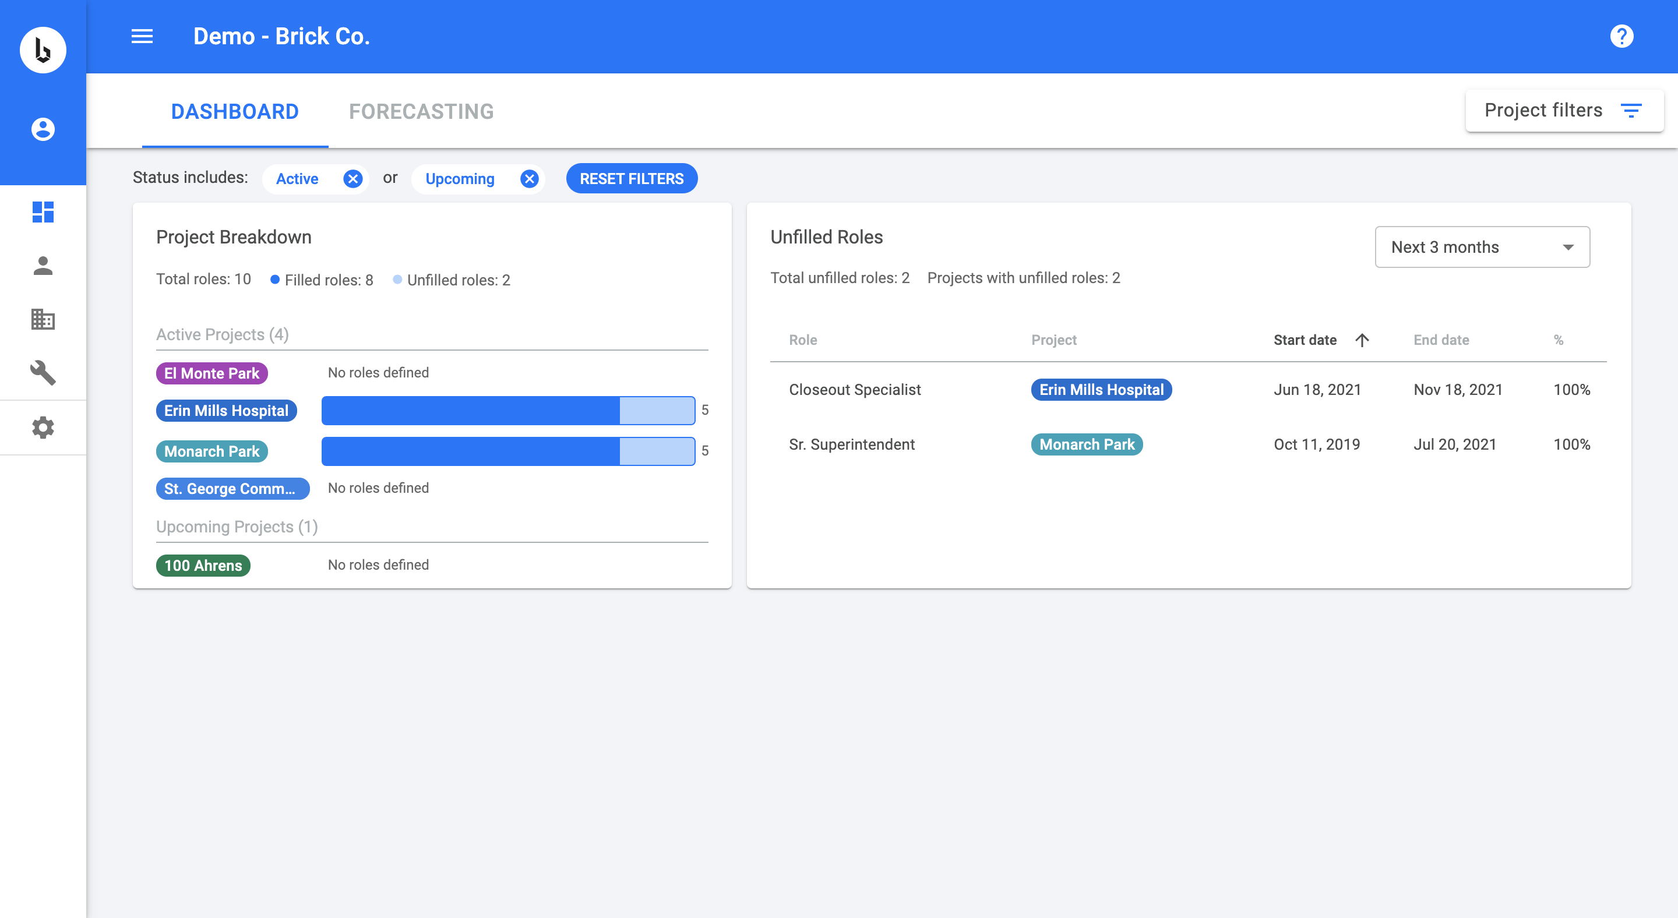Open the hamburger navigation menu
The height and width of the screenshot is (918, 1678).
(x=142, y=37)
